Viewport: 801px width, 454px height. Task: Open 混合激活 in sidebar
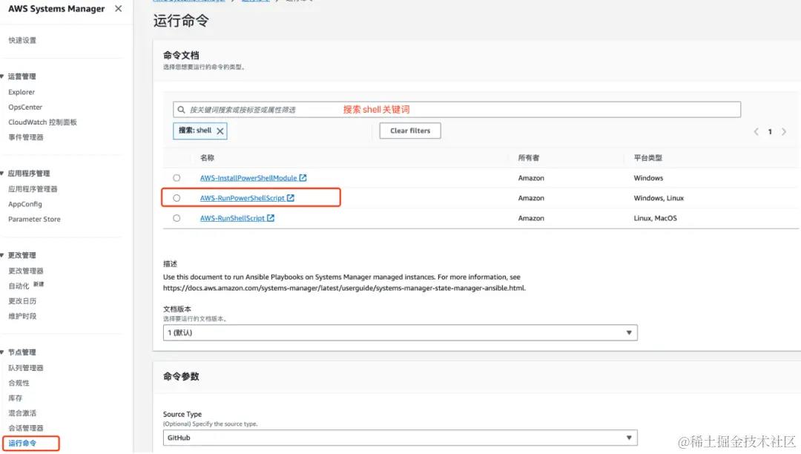22,413
